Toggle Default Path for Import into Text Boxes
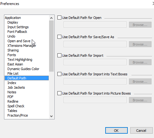 click(59, 74)
